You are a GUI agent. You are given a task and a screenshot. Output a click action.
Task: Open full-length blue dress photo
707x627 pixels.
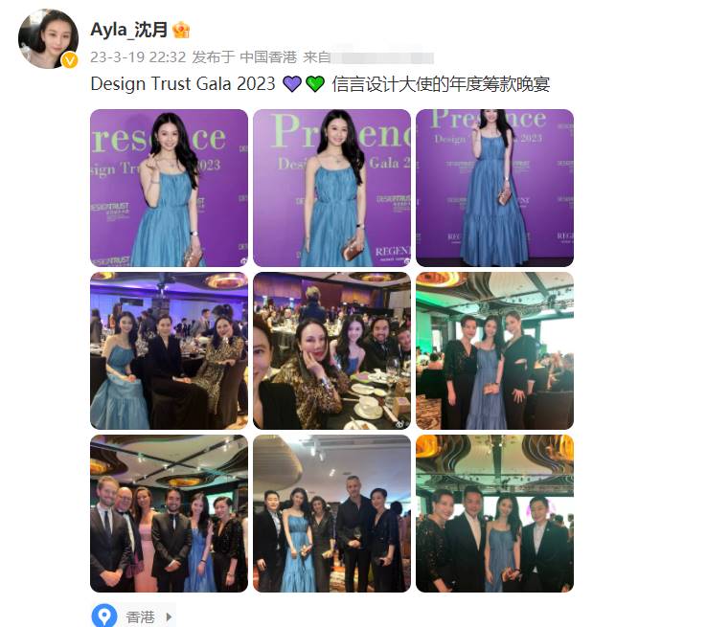pos(494,188)
